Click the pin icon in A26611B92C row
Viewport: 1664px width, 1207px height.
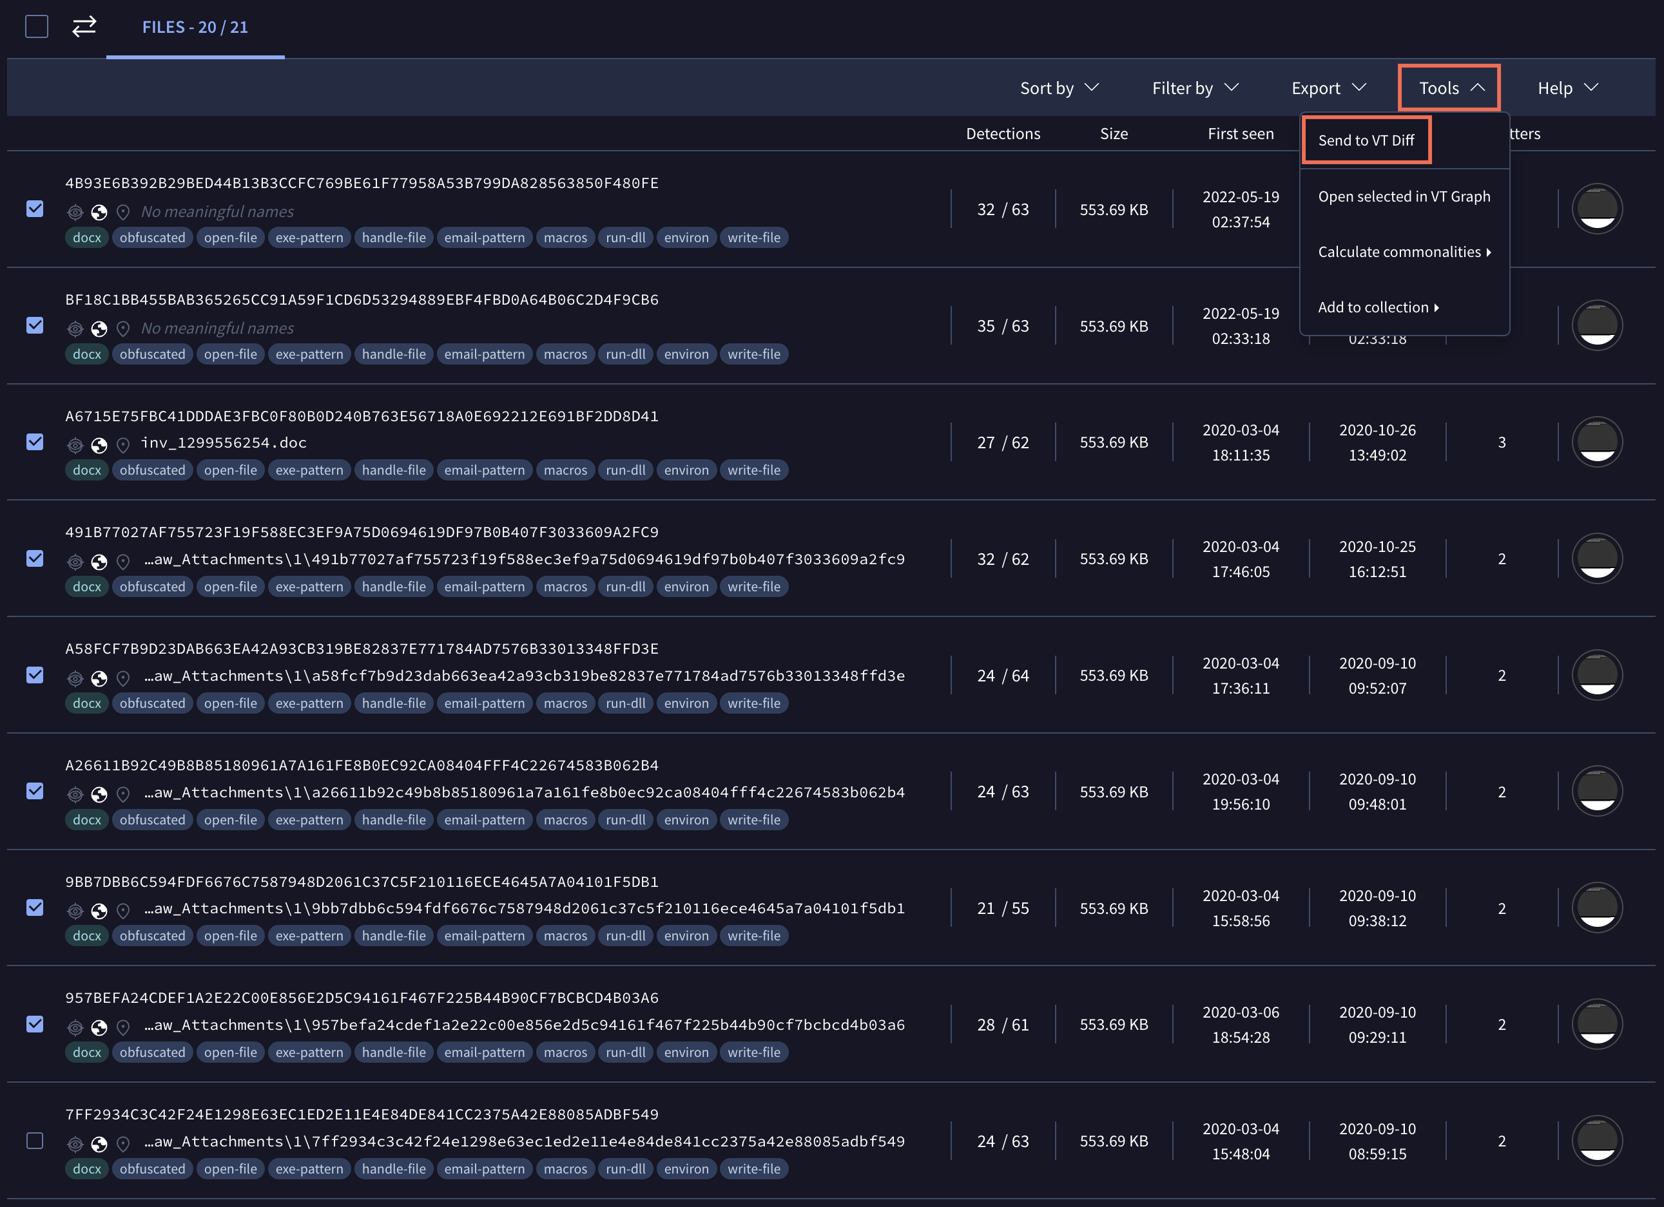(123, 794)
